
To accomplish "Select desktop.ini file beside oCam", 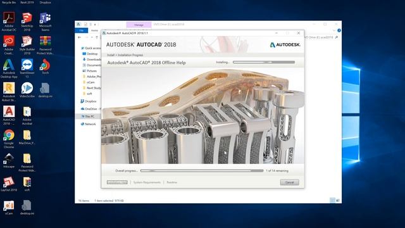I will point(27,207).
